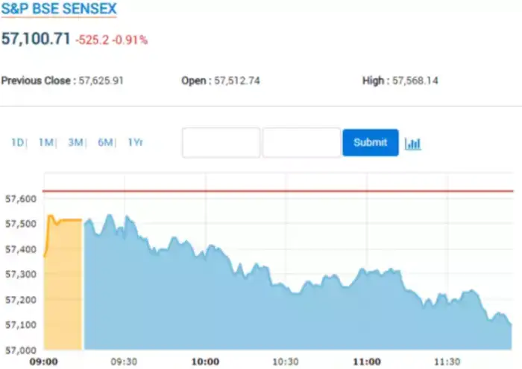522x369 pixels.
Task: Choose the 1Yr chart range
Action: [x=135, y=142]
